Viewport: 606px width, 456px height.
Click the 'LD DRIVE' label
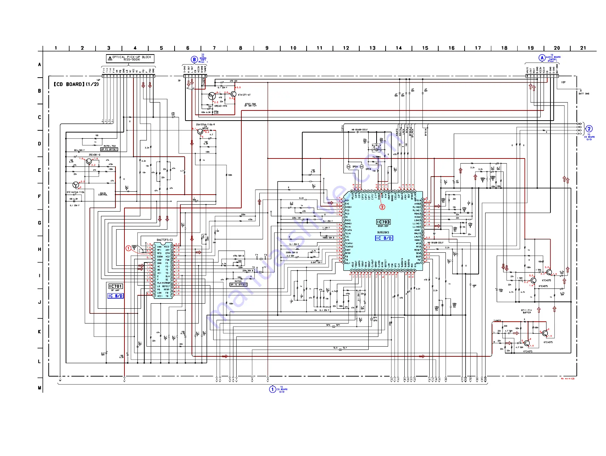(205, 127)
